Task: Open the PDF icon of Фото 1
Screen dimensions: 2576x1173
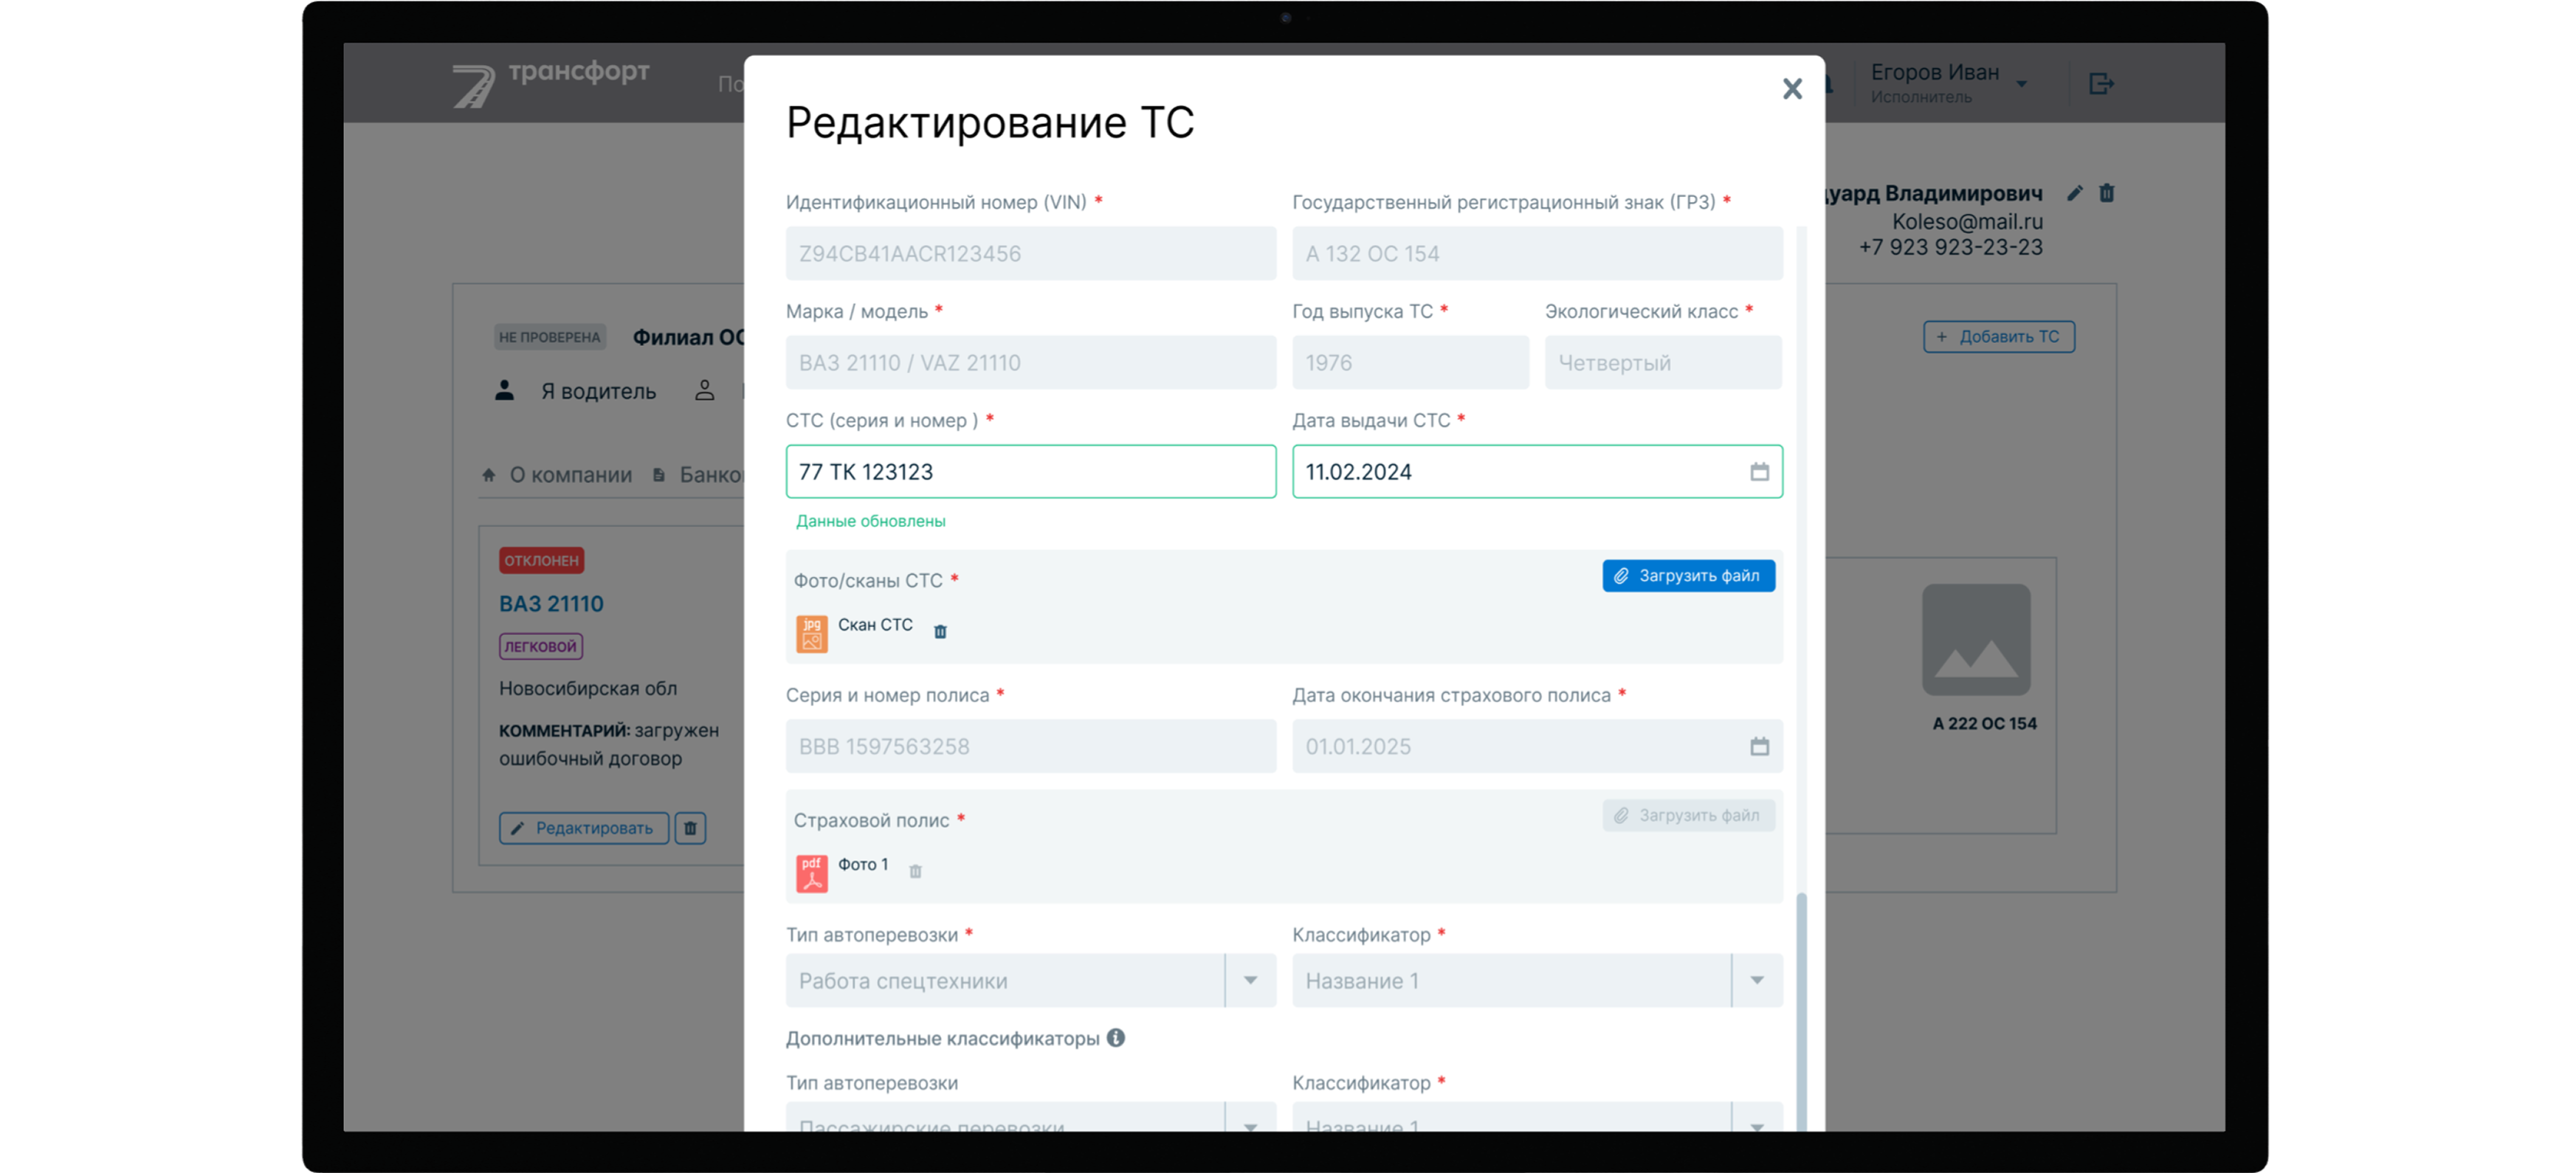Action: [811, 871]
